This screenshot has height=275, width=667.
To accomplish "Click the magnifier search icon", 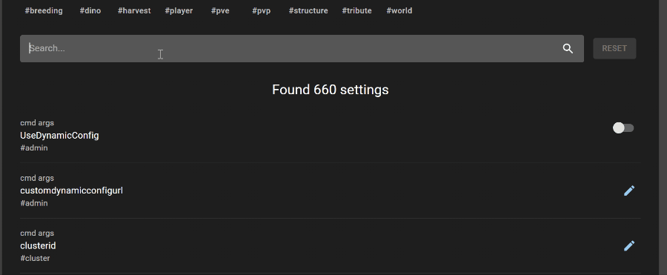I will pyautogui.click(x=568, y=48).
